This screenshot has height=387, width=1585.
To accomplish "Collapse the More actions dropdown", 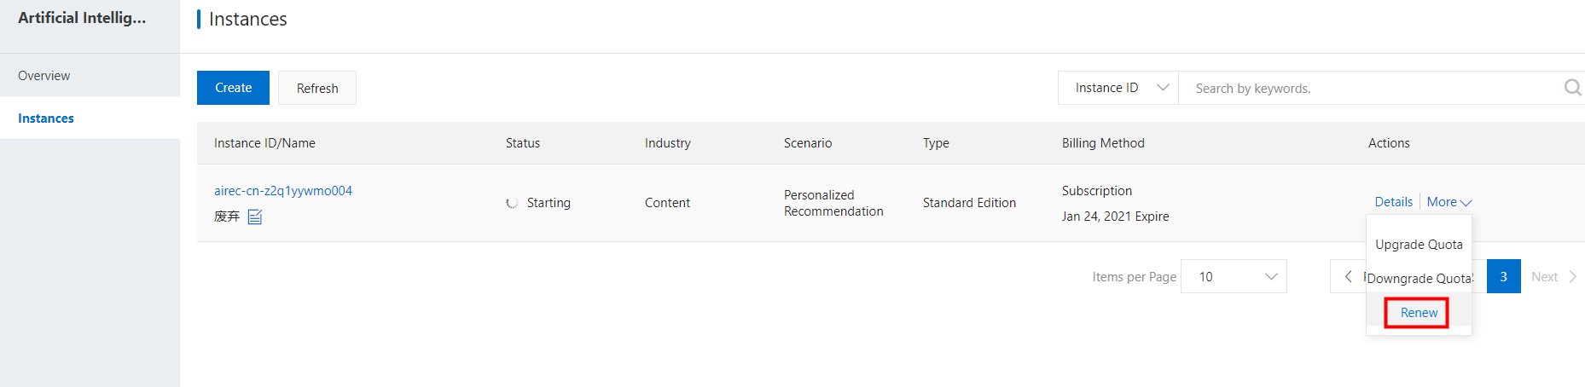I will [x=1449, y=202].
